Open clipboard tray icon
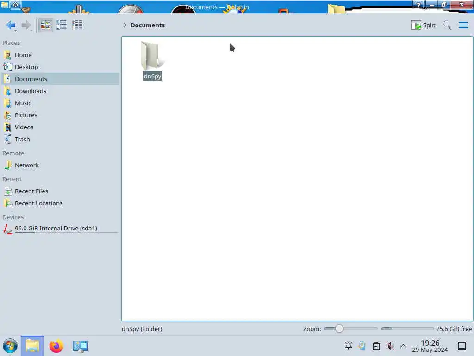The image size is (474, 356). pyautogui.click(x=376, y=346)
